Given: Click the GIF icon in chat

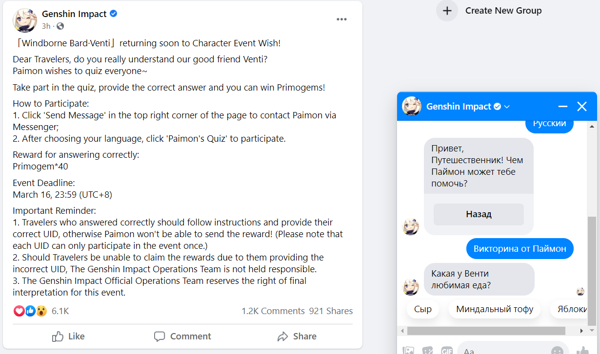Looking at the screenshot, I should 446,350.
